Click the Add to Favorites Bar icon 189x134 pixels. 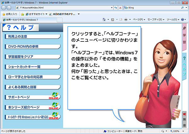point(23,14)
